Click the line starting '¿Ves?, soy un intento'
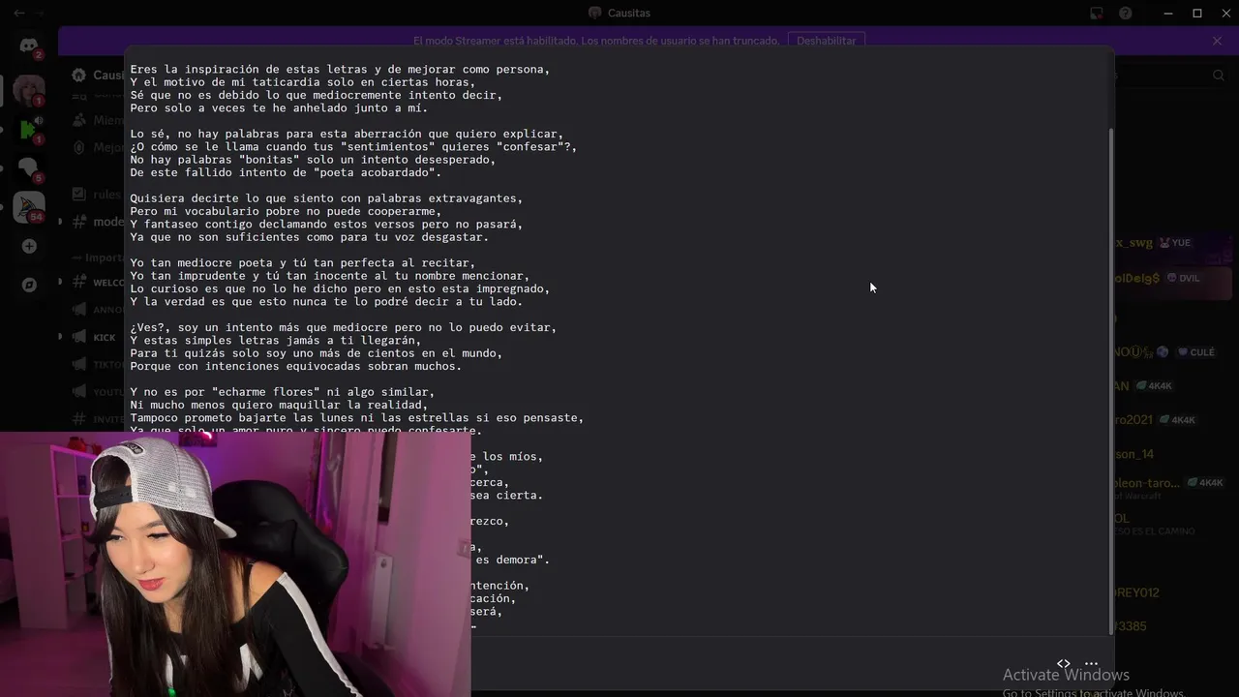Screen dimensions: 1239x697 (344, 327)
